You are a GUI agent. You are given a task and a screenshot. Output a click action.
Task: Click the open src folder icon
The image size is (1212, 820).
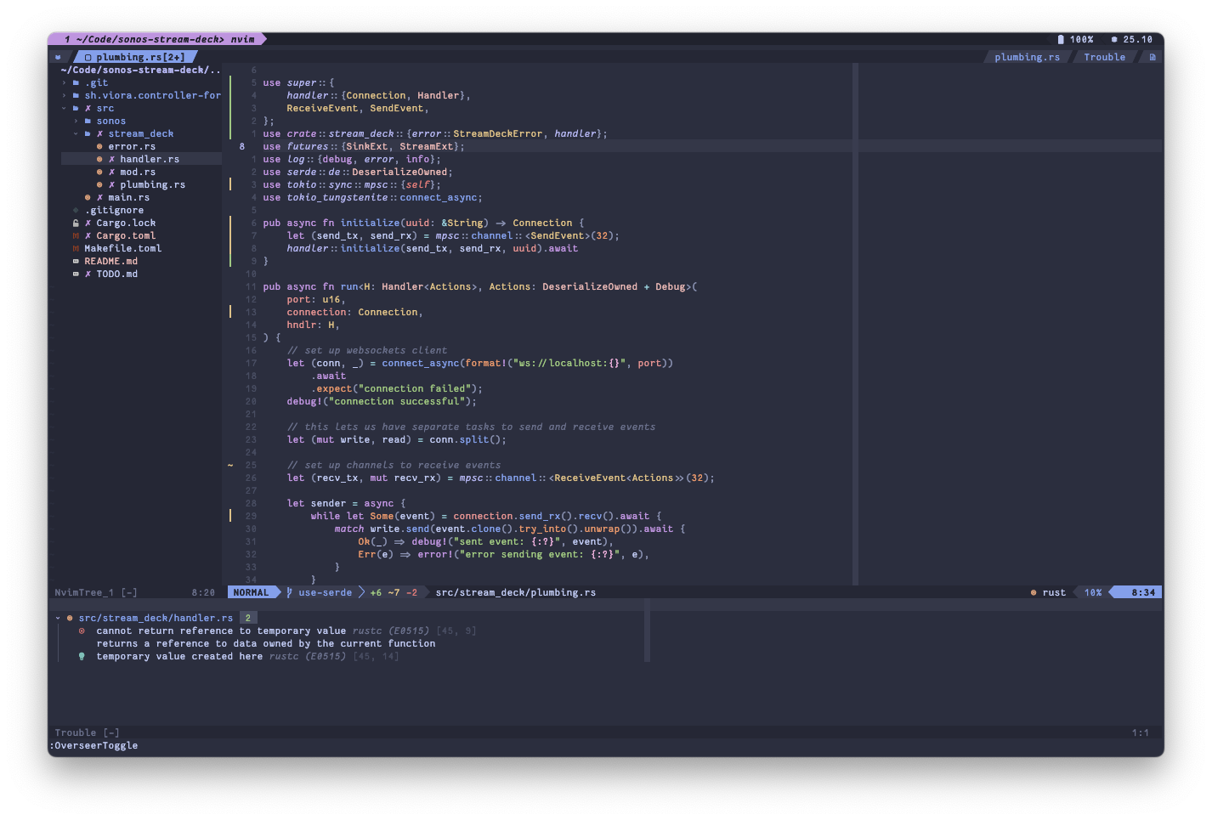click(76, 109)
